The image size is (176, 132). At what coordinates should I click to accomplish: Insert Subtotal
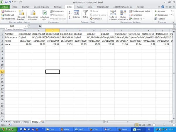pos(160,19)
